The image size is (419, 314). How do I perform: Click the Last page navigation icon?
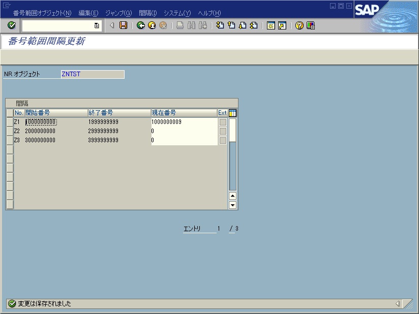coord(254,25)
